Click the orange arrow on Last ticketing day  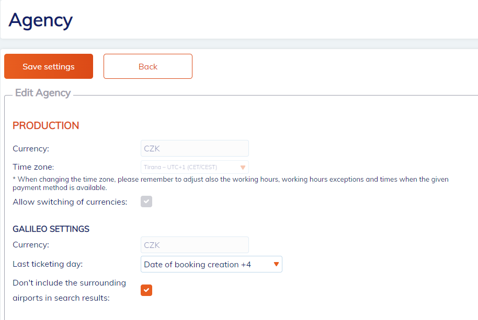click(x=276, y=264)
